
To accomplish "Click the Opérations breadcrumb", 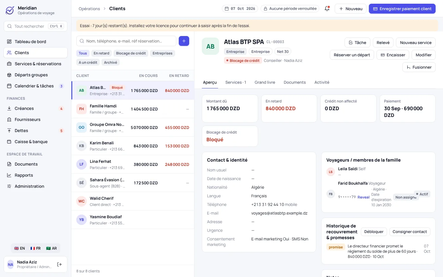I will [89, 9].
